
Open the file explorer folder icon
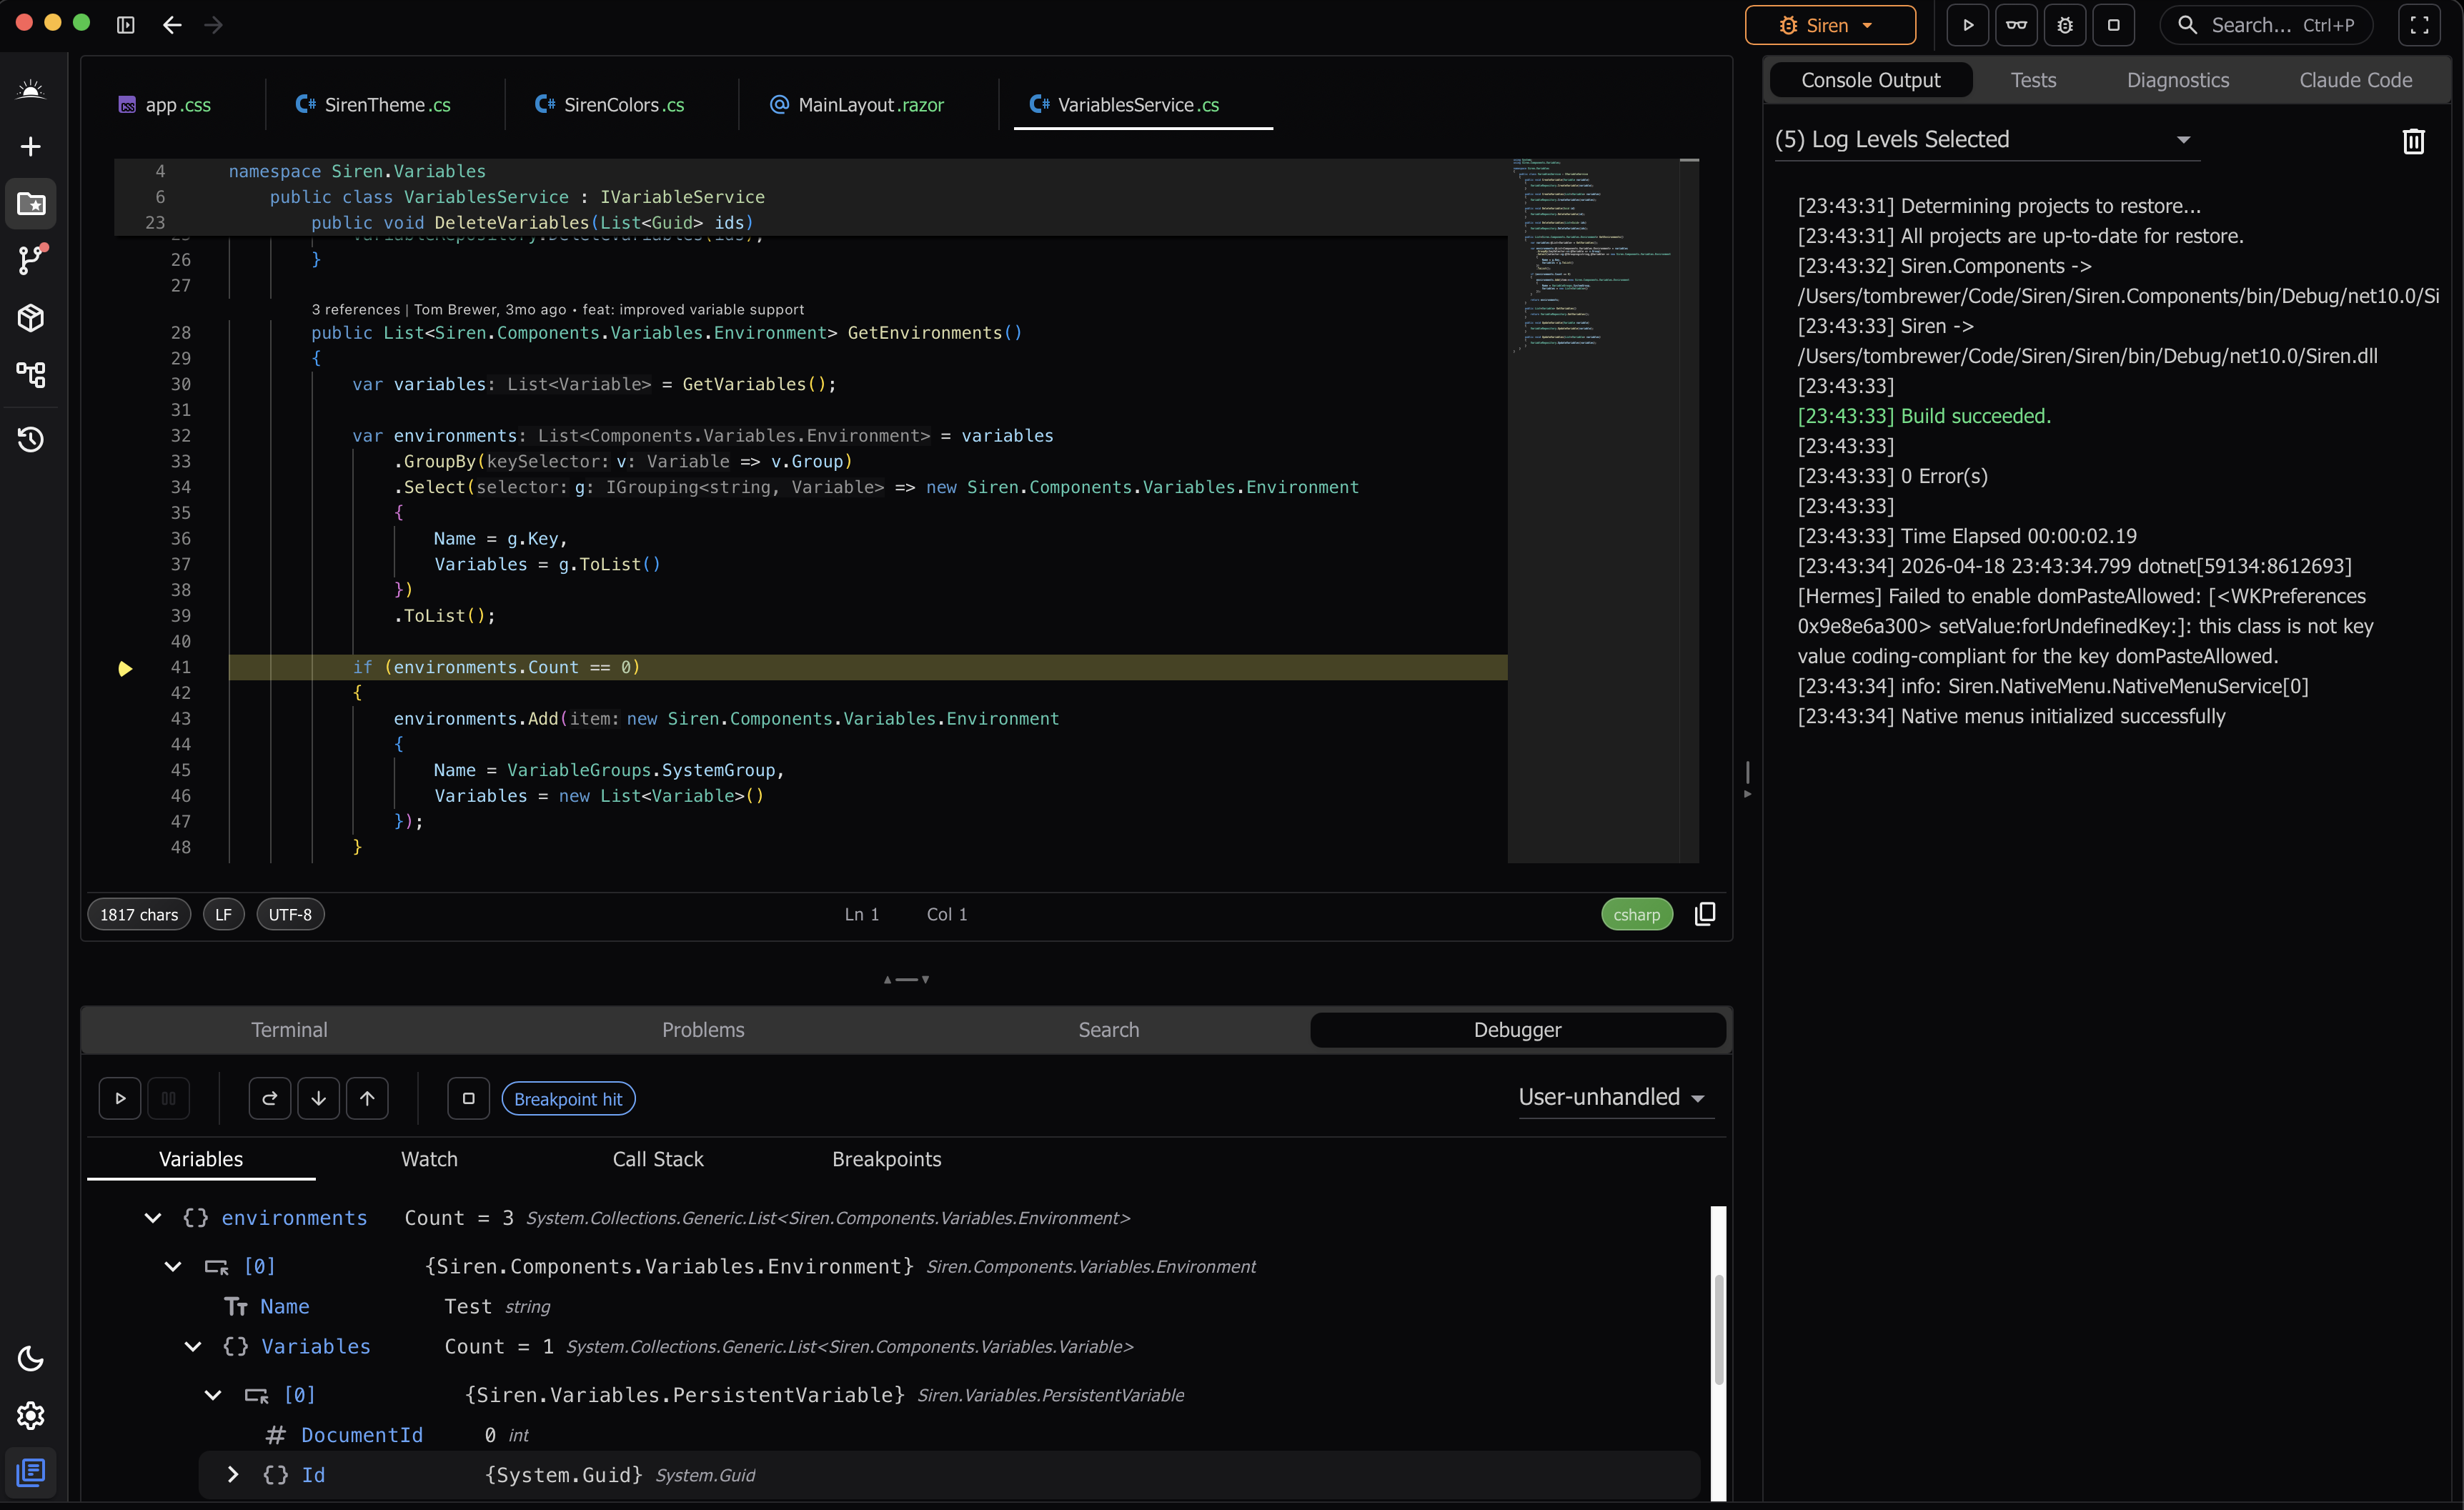click(31, 204)
